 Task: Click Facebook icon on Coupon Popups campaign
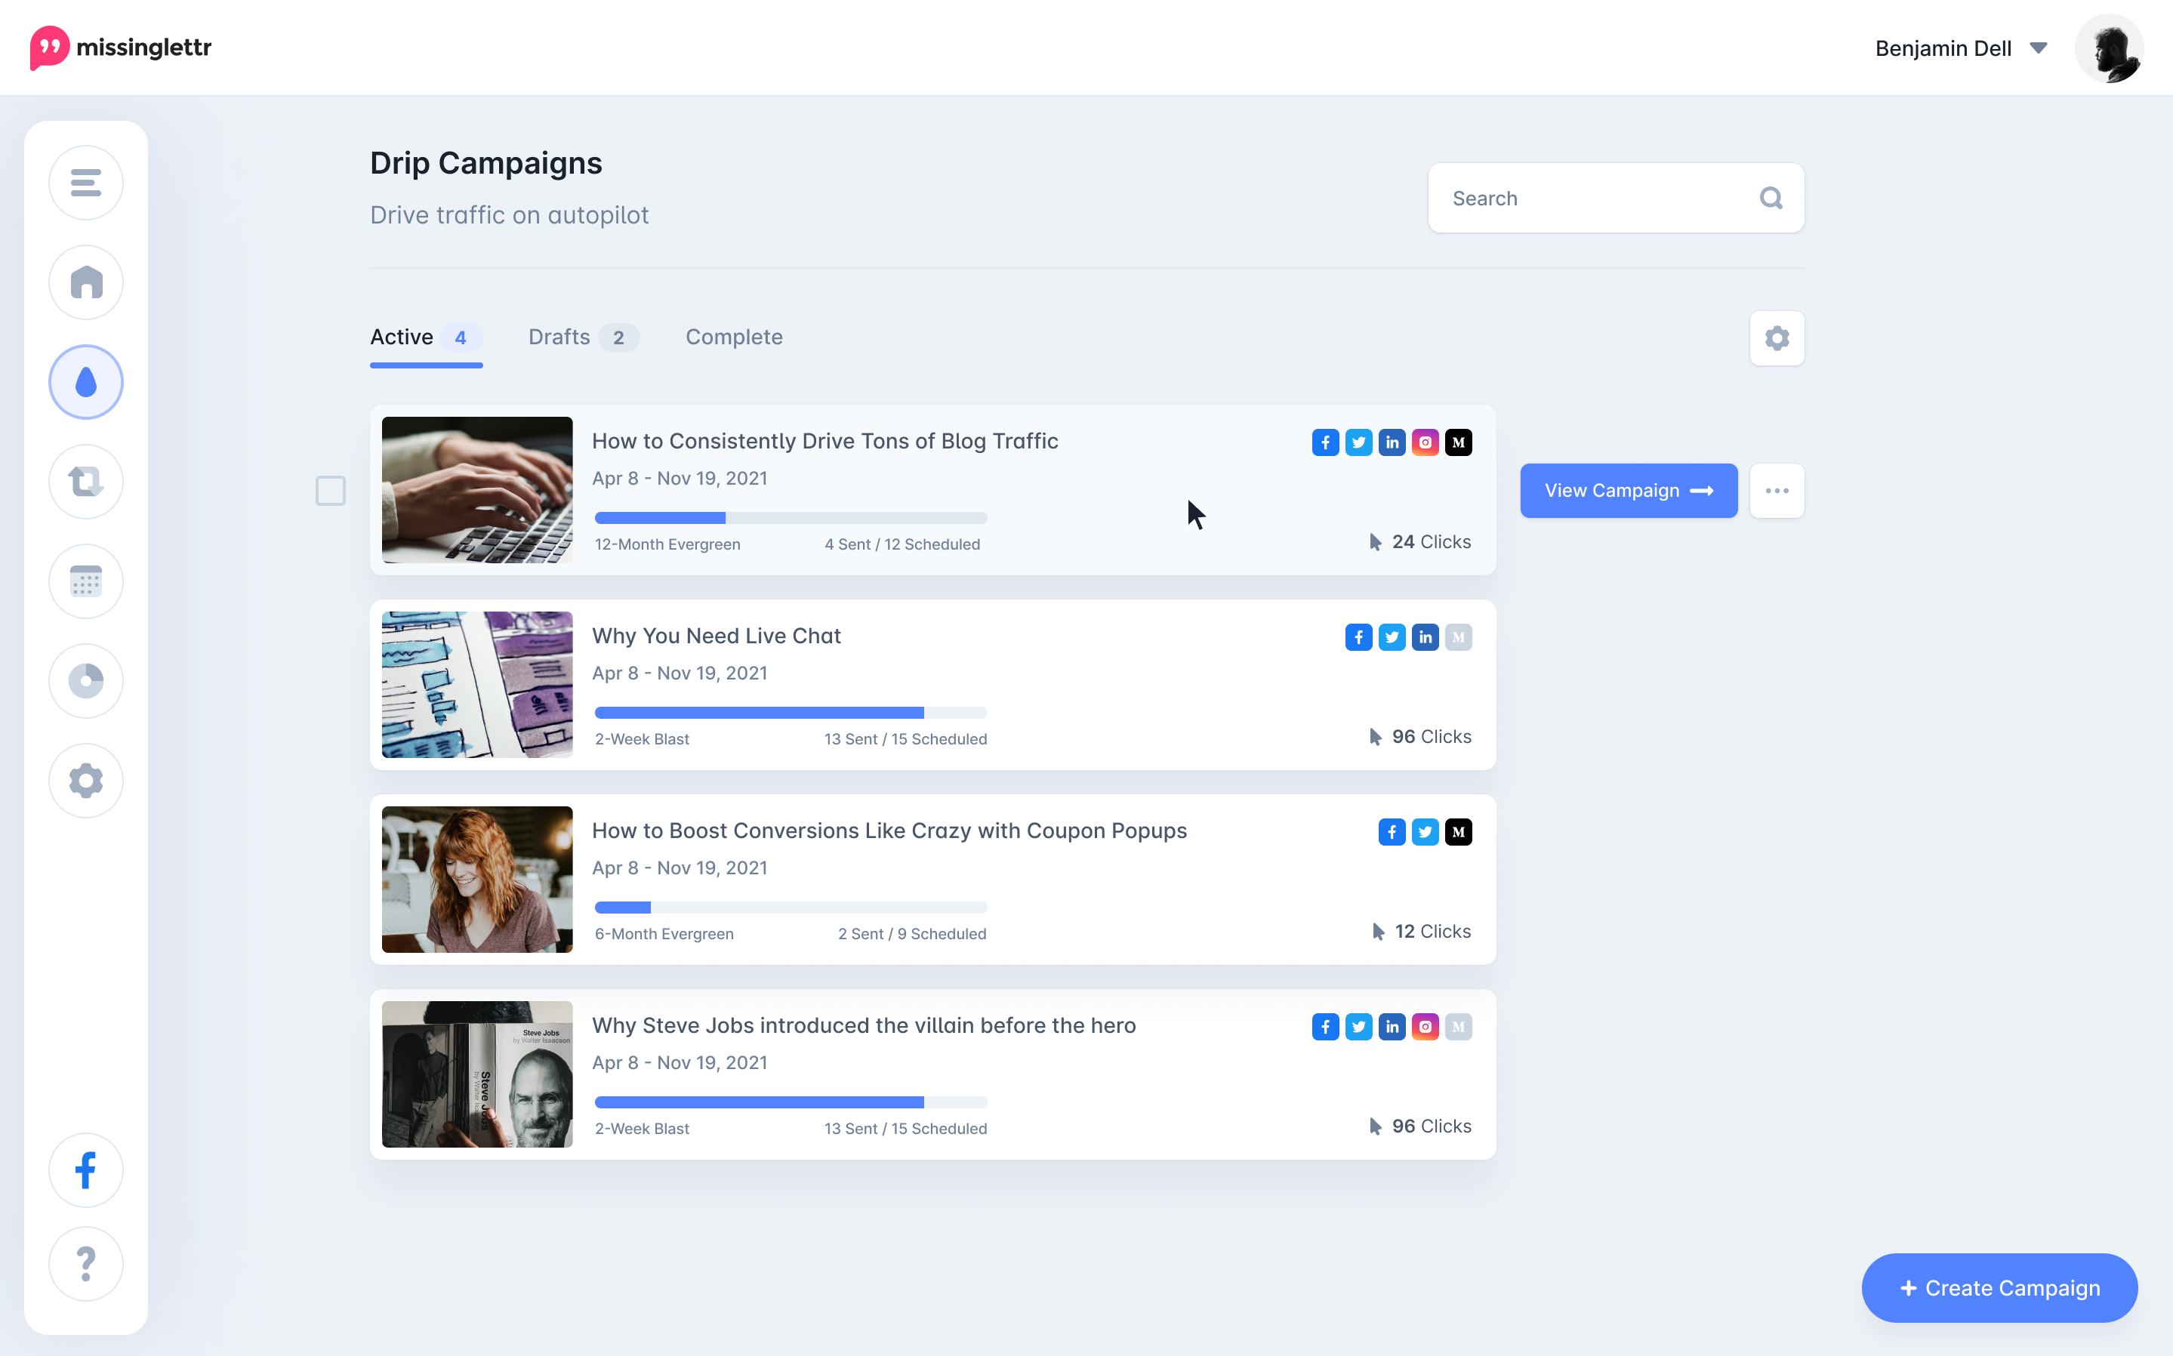tap(1392, 831)
